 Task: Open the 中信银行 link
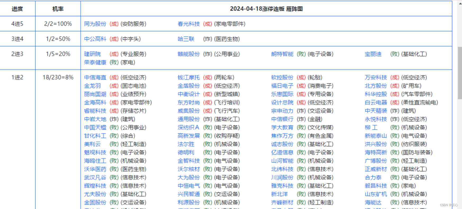[x=282, y=119]
